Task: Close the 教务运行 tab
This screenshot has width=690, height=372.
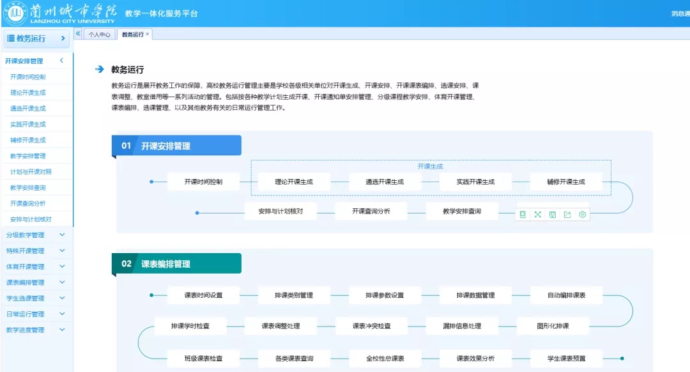Action: click(148, 34)
